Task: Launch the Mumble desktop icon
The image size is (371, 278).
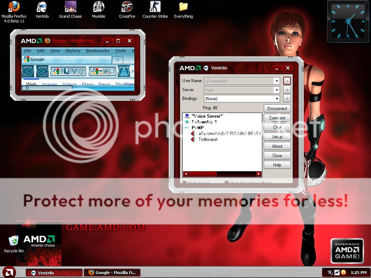Action: coord(99,7)
